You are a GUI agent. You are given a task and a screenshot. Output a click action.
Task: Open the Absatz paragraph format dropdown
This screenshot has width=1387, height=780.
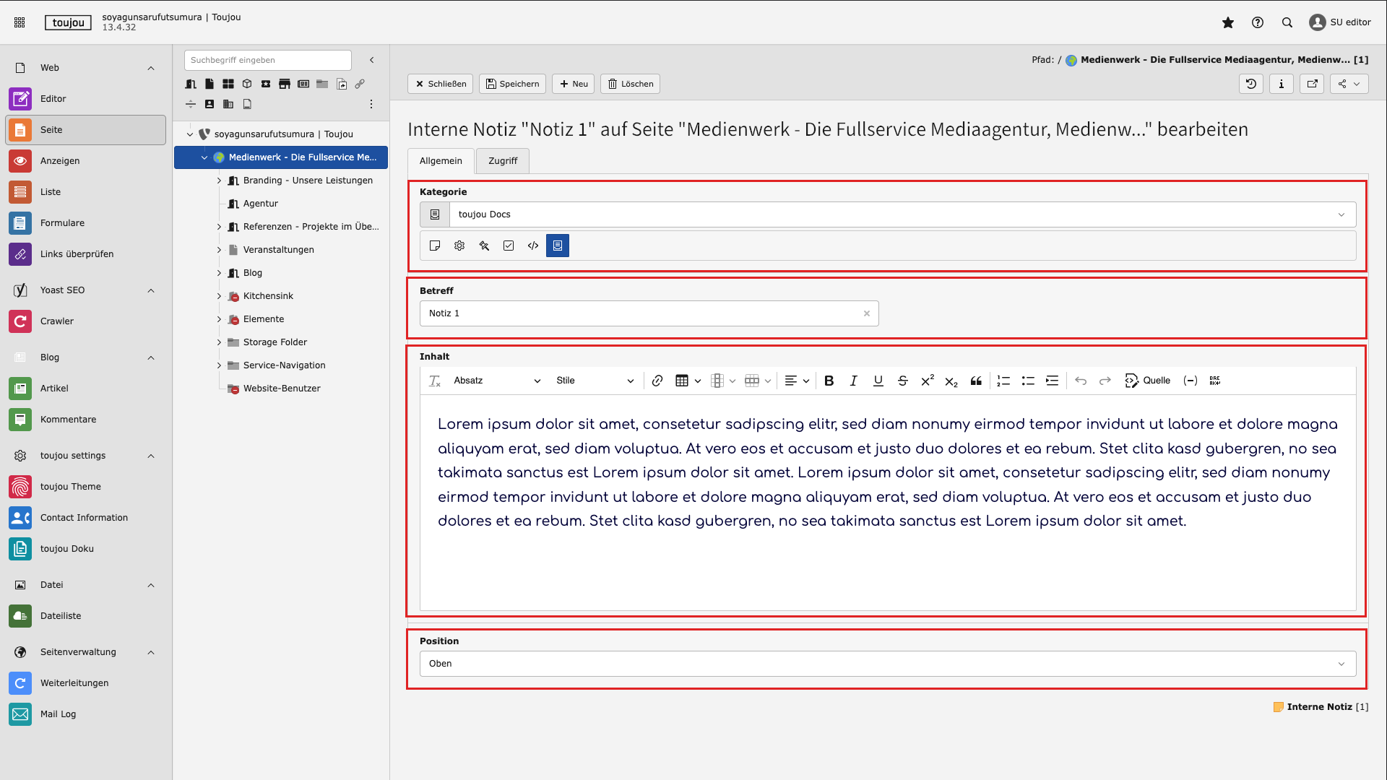pos(497,381)
